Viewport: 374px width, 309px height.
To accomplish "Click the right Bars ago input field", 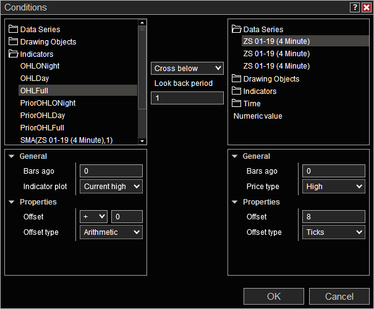I will pos(334,171).
